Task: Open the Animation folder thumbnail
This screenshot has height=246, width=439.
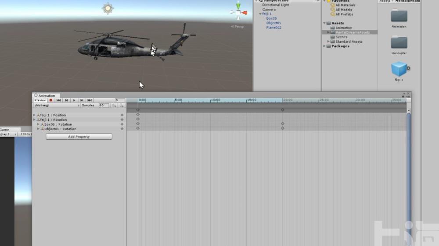Action: click(399, 16)
